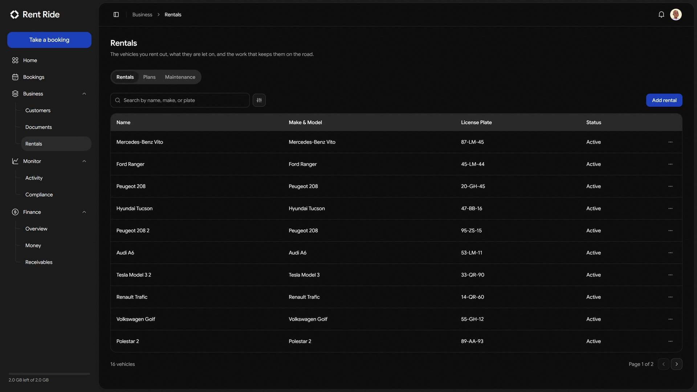The height and width of the screenshot is (392, 697).
Task: Open row actions for Audi A6
Action: [x=670, y=253]
